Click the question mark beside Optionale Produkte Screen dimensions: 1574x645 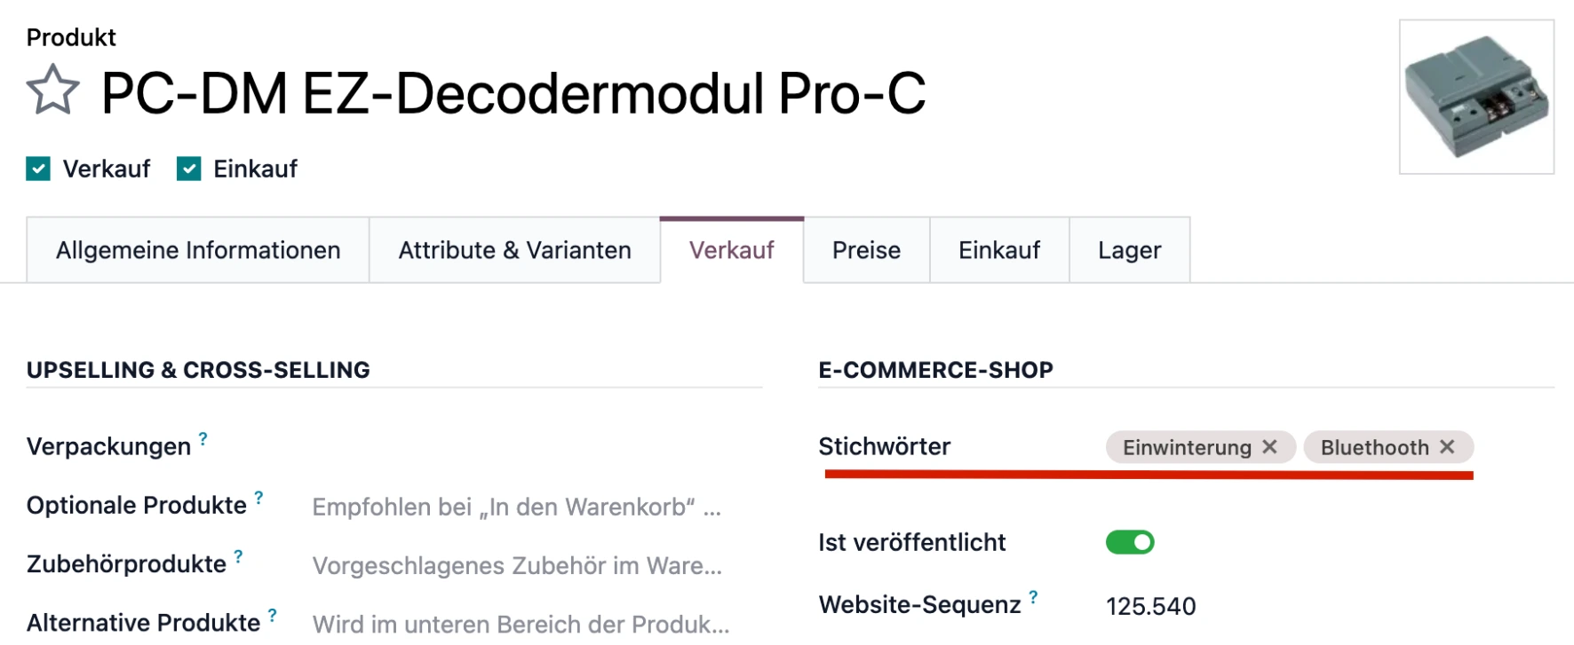tap(258, 496)
